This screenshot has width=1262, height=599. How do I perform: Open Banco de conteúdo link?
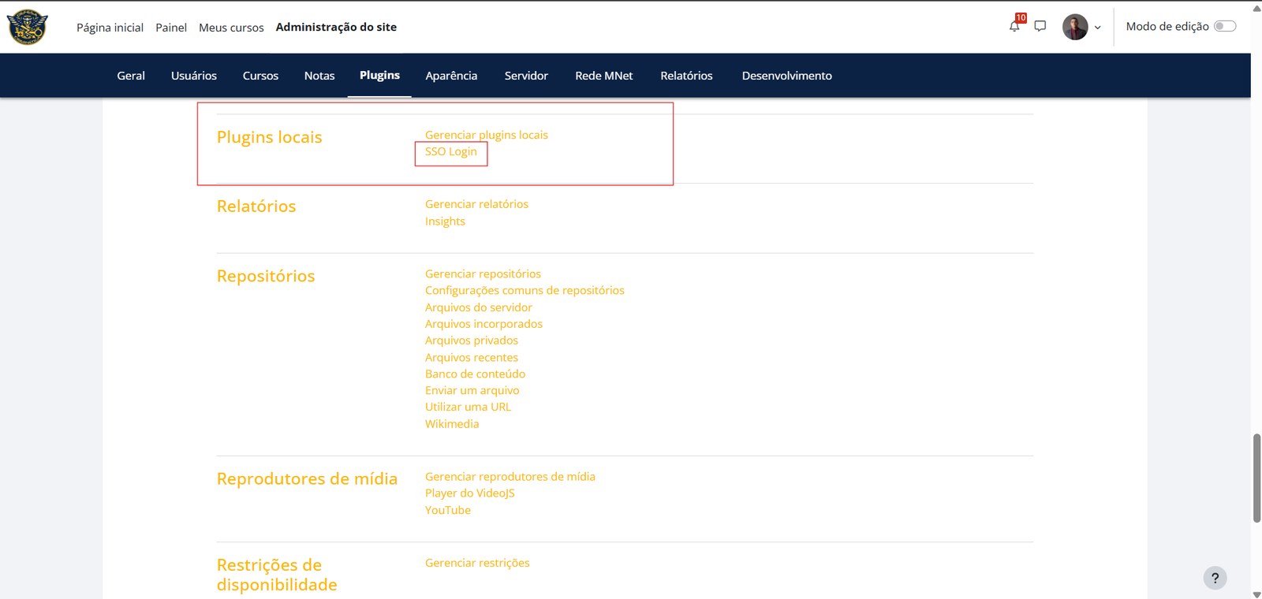[475, 374]
